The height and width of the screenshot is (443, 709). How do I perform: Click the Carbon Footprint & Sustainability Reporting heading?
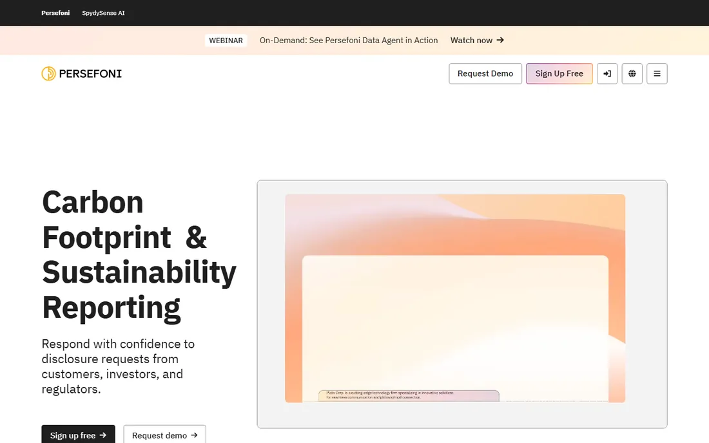point(139,255)
